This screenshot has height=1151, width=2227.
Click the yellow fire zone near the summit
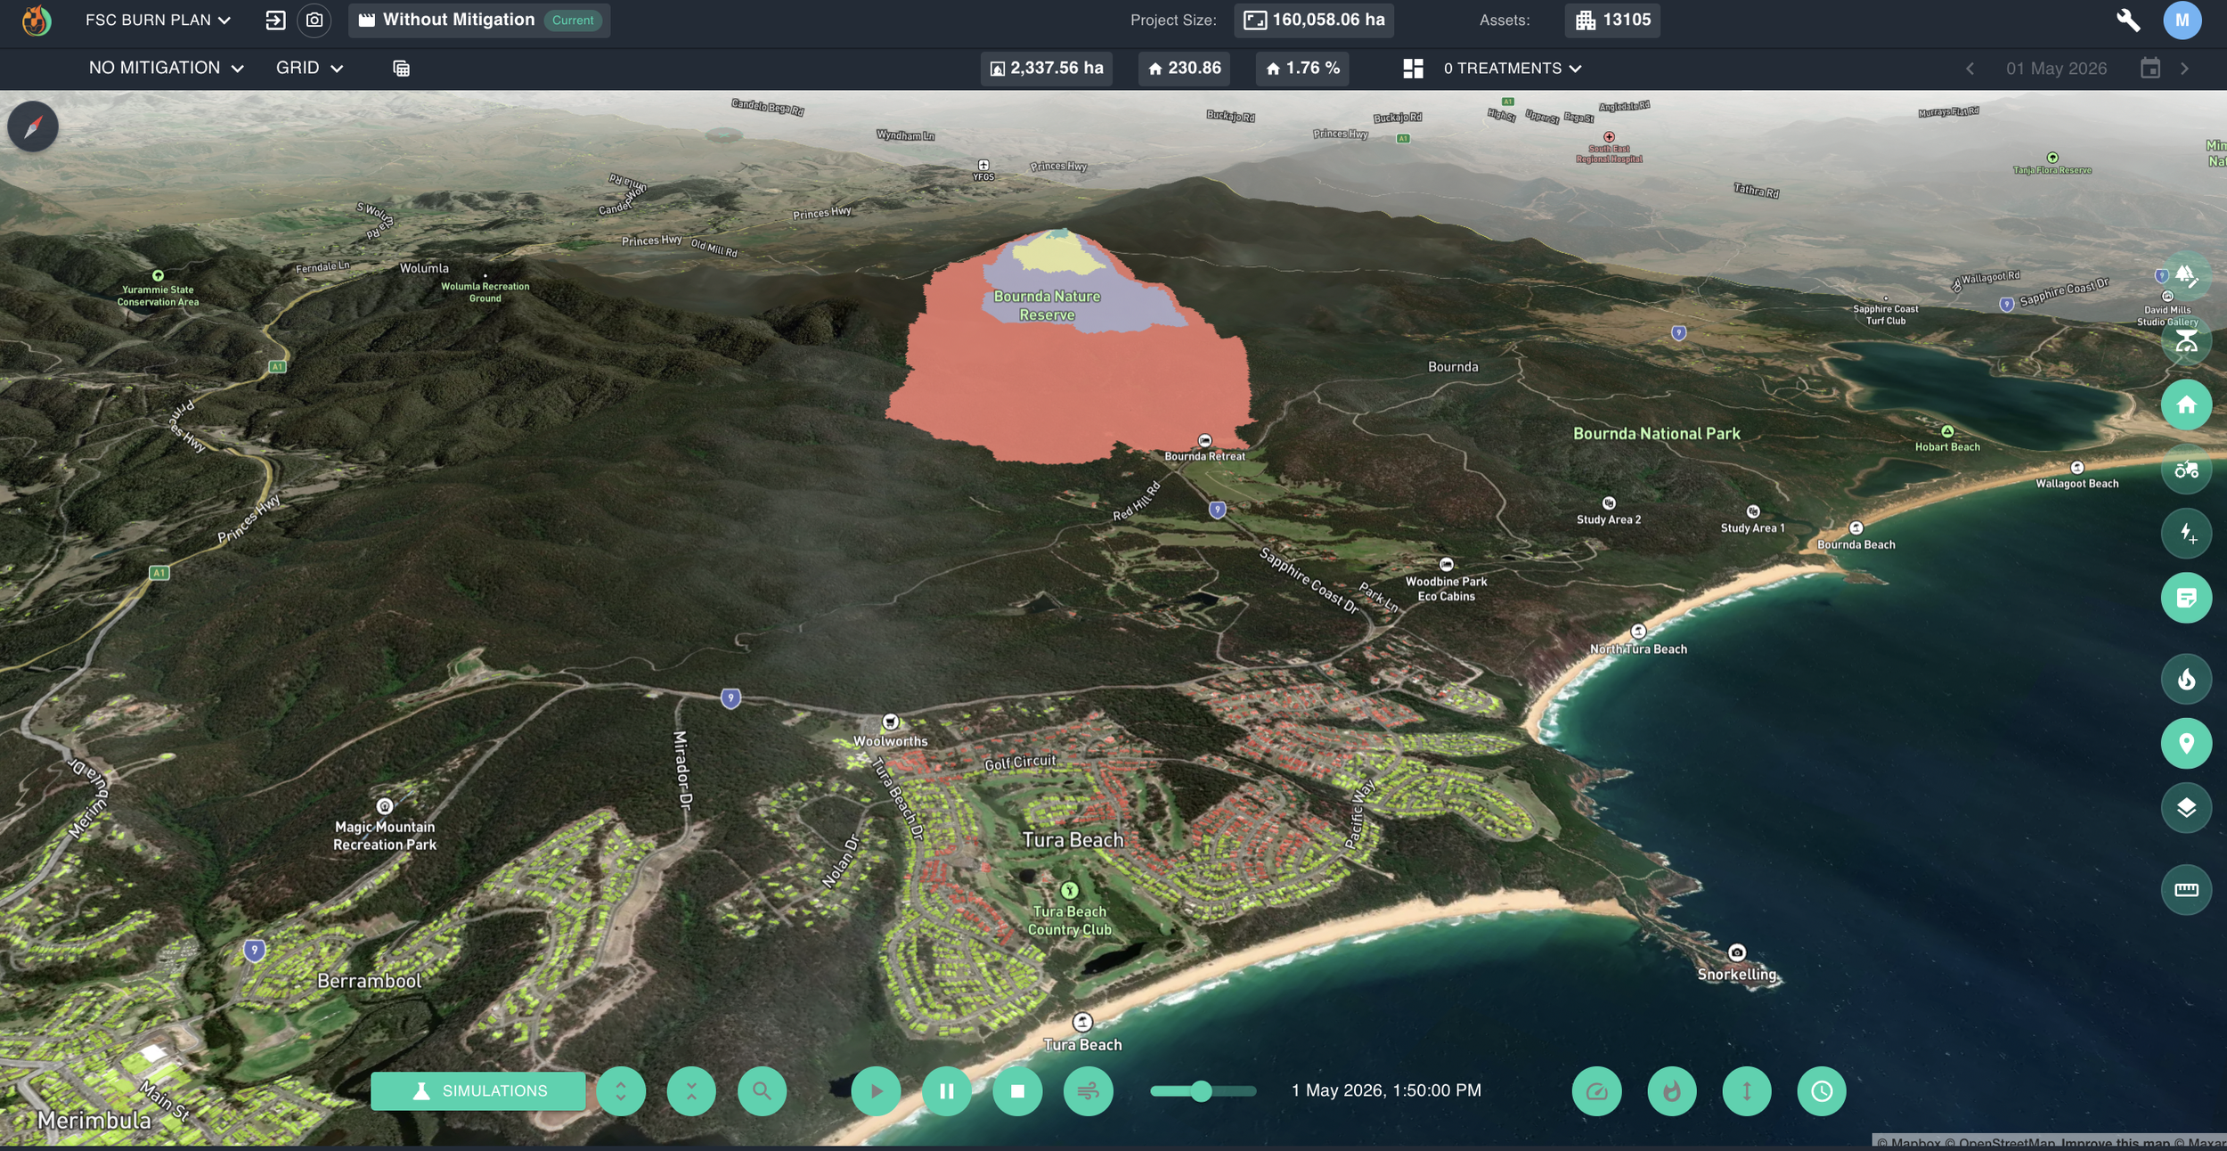click(x=1056, y=255)
